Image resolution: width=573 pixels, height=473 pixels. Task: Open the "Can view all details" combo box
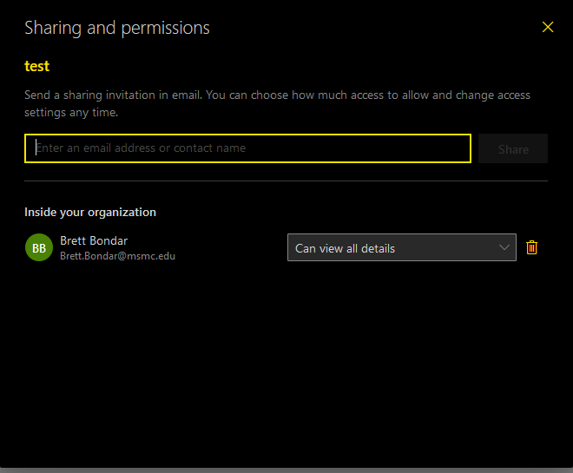pos(402,247)
